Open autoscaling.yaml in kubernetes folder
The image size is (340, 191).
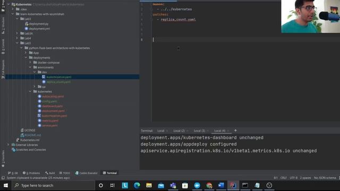click(x=53, y=97)
